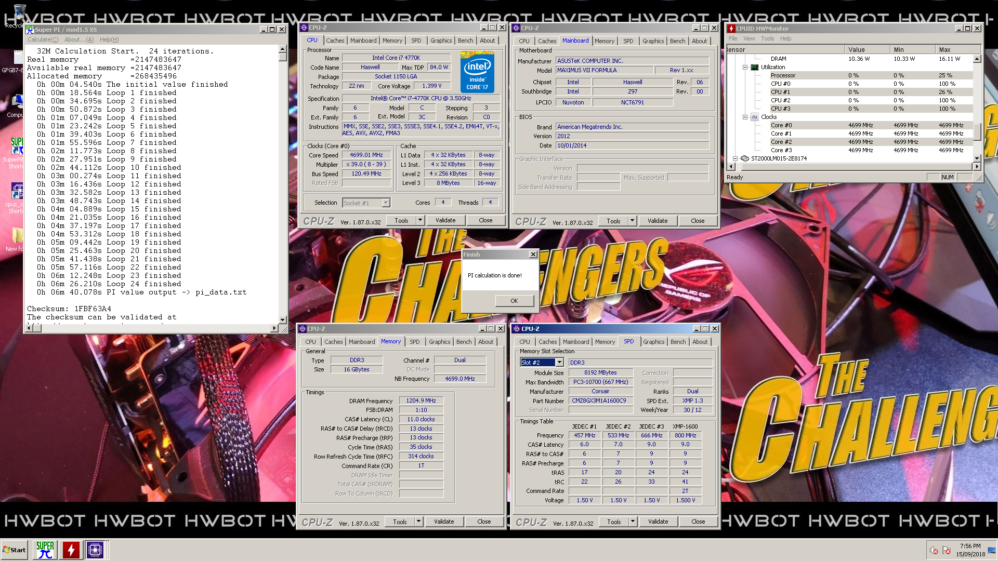The height and width of the screenshot is (561, 998).
Task: Click the Value column header in HWMonitor
Action: tap(867, 50)
